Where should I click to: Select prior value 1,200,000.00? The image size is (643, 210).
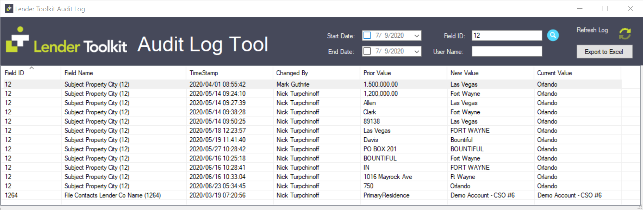point(381,94)
